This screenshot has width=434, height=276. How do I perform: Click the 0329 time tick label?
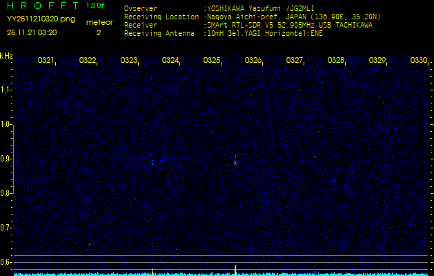(377, 61)
